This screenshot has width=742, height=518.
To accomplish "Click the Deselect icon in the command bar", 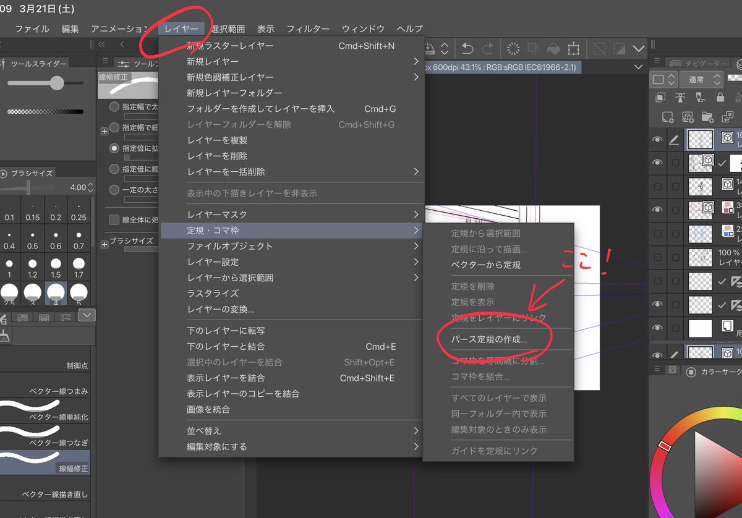I will (599, 48).
